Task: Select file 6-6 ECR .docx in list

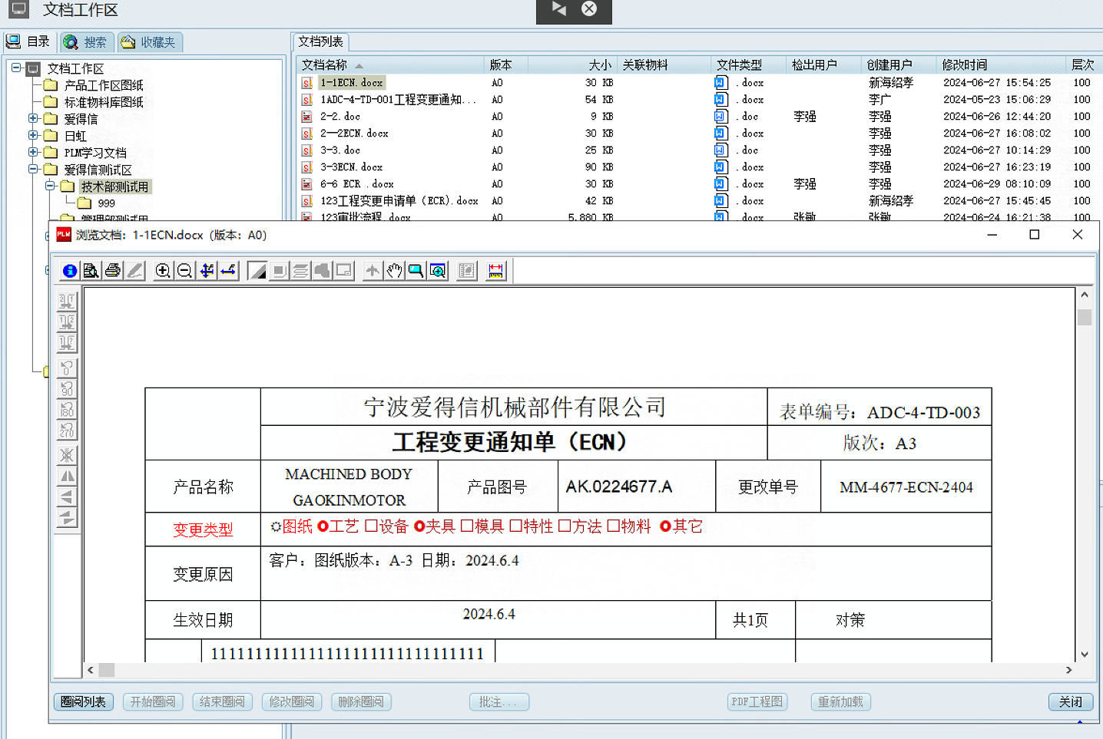Action: pyautogui.click(x=357, y=183)
